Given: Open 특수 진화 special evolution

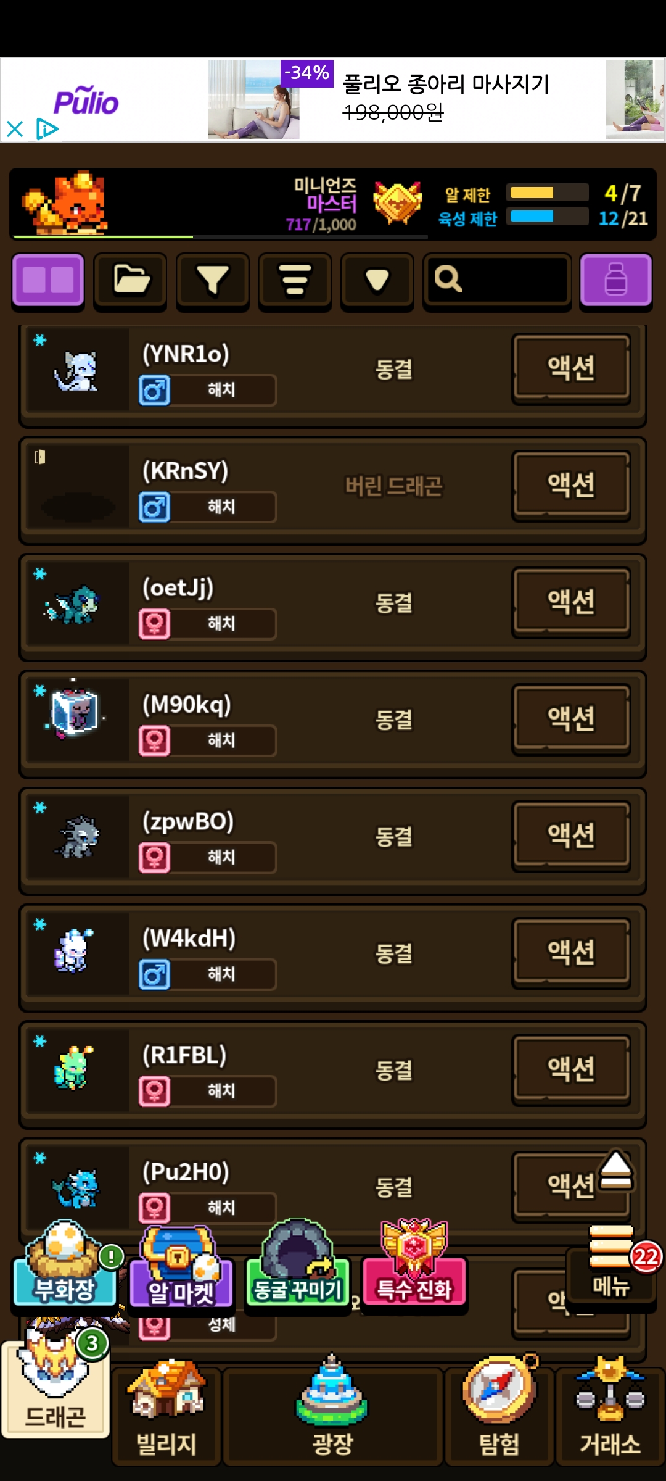Looking at the screenshot, I should [414, 1263].
